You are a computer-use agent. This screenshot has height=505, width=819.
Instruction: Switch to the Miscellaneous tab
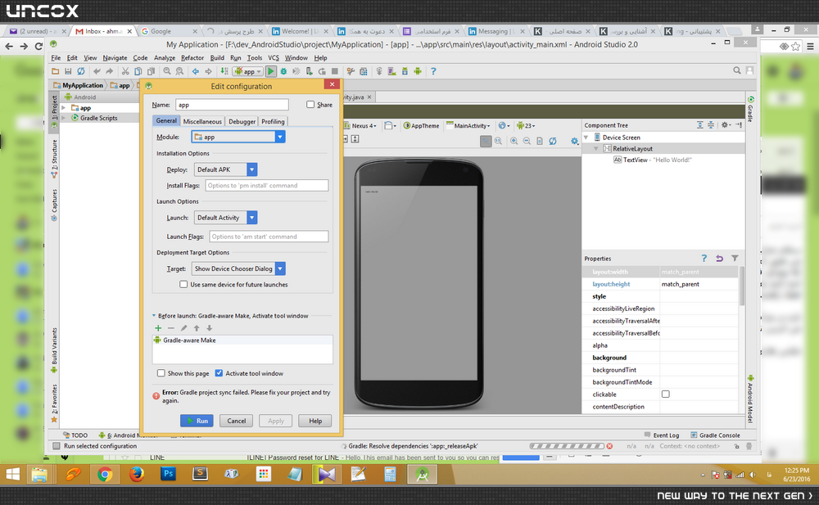(x=202, y=121)
